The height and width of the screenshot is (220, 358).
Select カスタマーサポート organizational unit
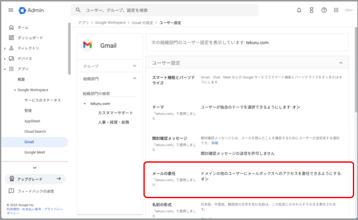tap(115, 113)
